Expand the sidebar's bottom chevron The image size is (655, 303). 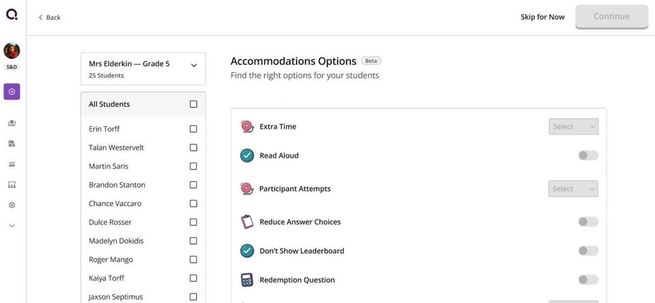[x=12, y=226]
